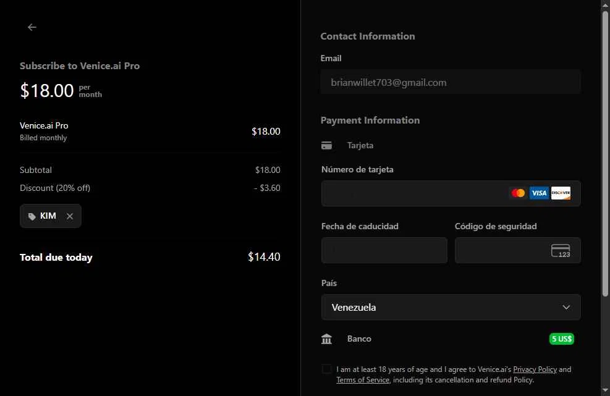
Task: Select the Banco bank icon
Action: (326, 339)
